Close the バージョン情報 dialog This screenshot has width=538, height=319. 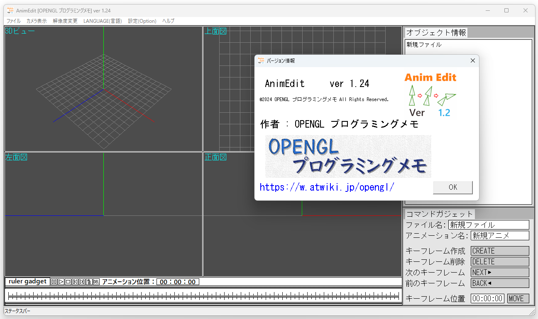(x=472, y=60)
